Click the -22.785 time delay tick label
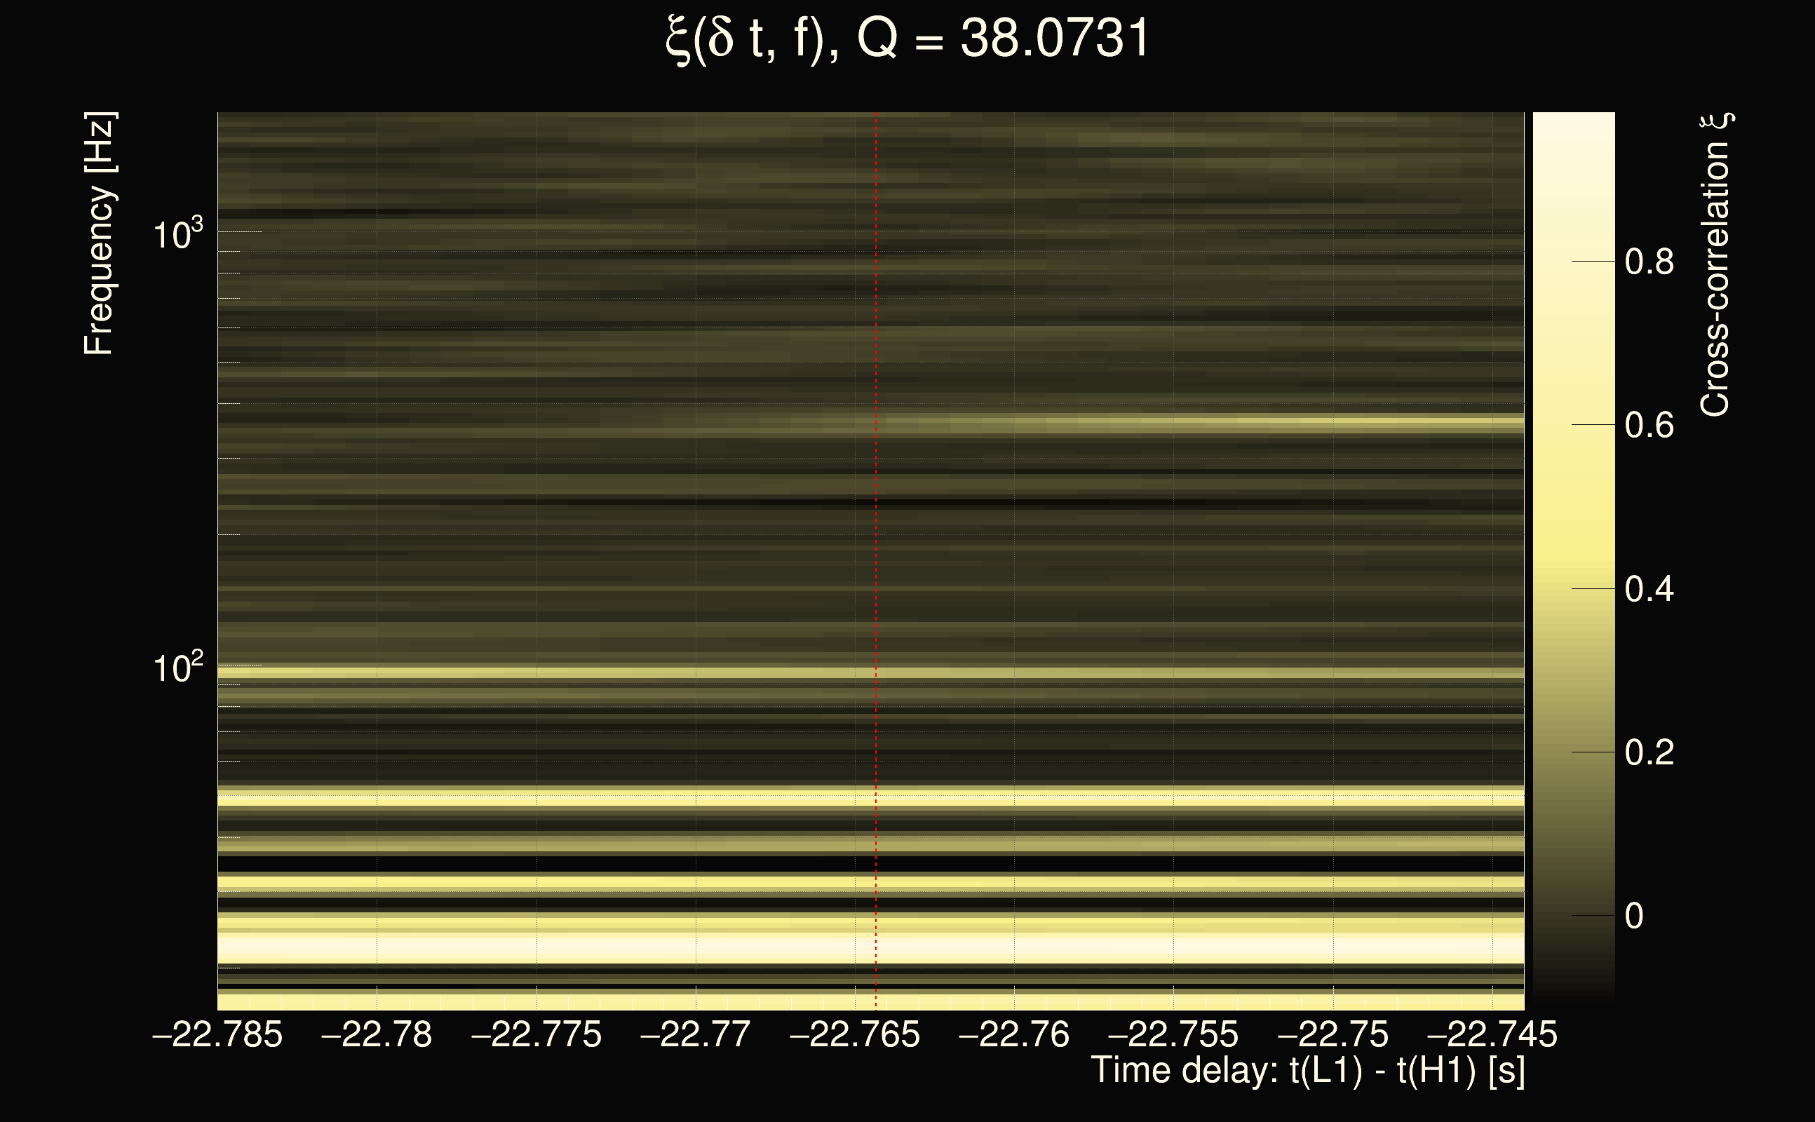This screenshot has width=1815, height=1122. (x=217, y=1034)
